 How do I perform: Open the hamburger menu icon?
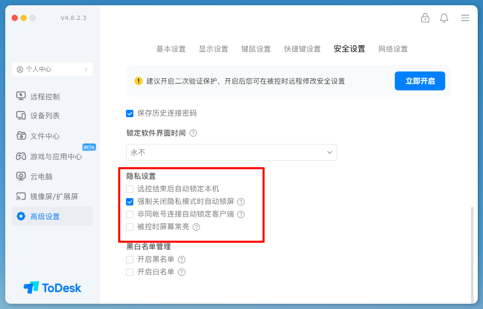click(x=465, y=18)
